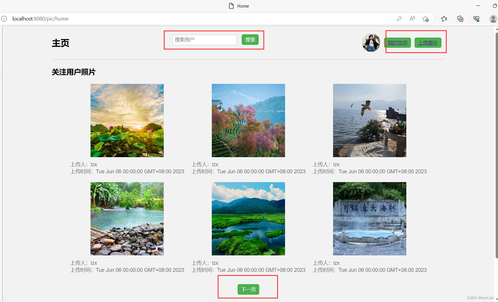Click the Home tab page icon
The image size is (498, 302).
(x=231, y=6)
